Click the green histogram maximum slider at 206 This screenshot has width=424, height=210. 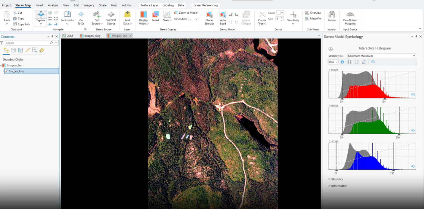[x=399, y=134]
